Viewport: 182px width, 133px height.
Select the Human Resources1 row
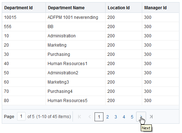pos(91,64)
